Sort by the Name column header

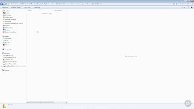click(30, 10)
